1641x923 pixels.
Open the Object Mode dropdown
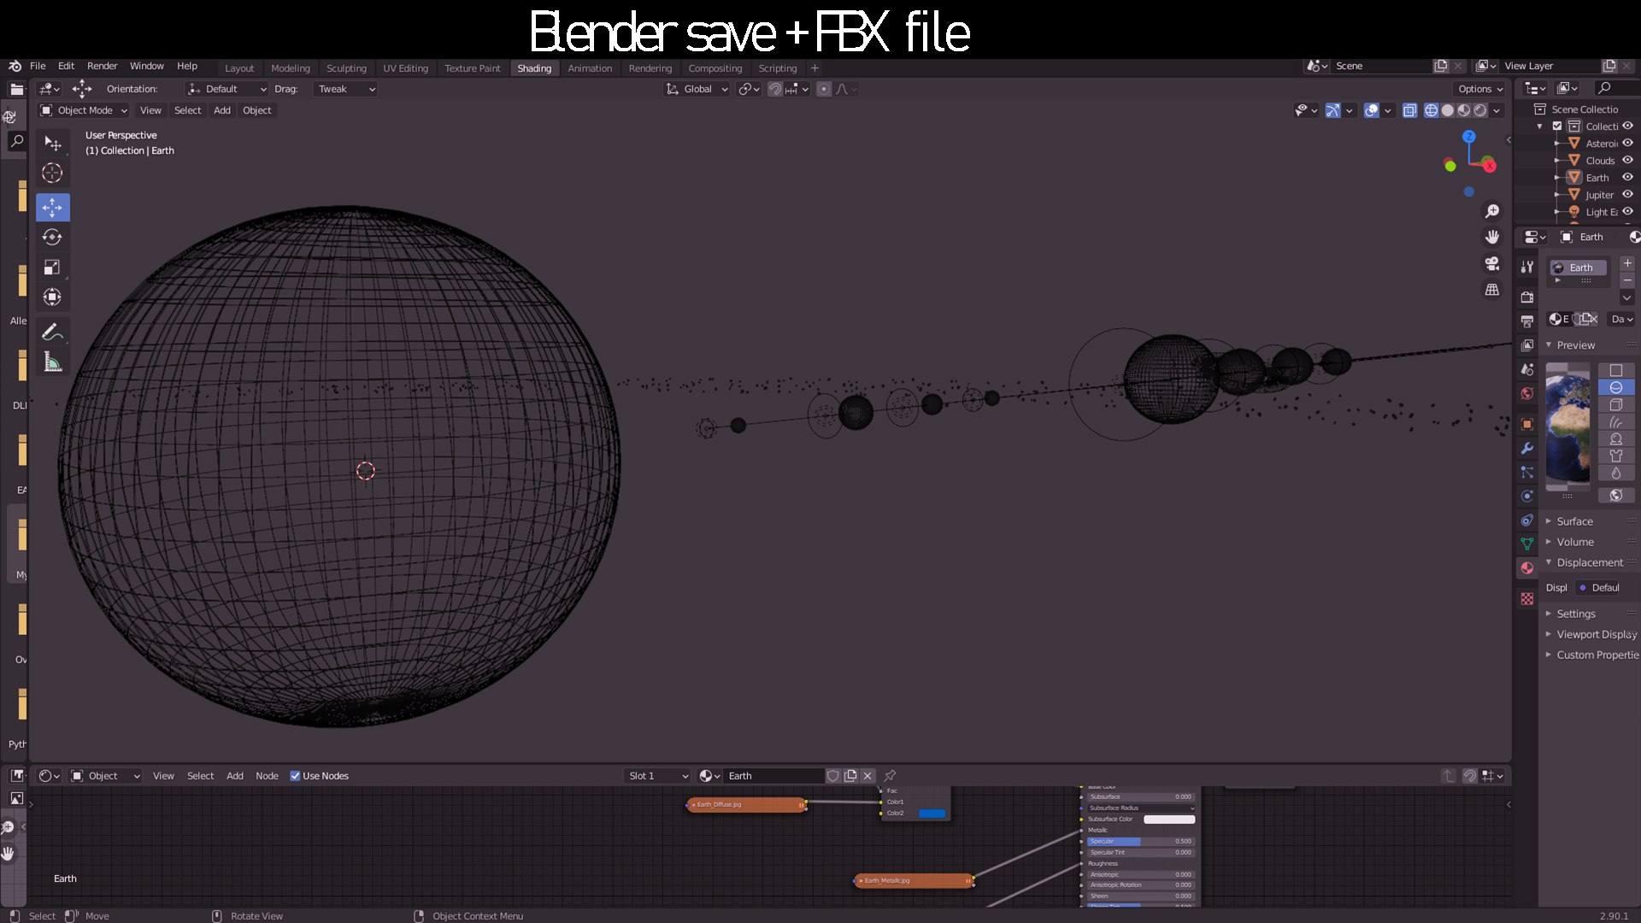tap(84, 110)
